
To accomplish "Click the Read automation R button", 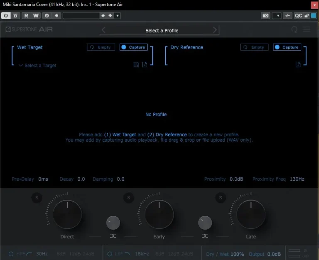I will click(x=26, y=16).
